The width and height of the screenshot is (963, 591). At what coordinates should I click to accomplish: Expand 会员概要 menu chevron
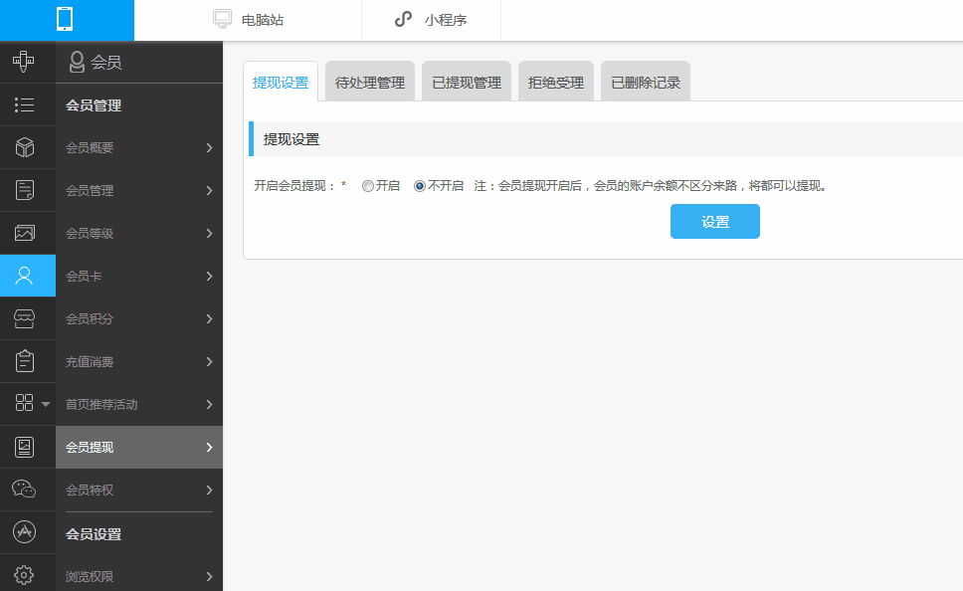pyautogui.click(x=210, y=148)
